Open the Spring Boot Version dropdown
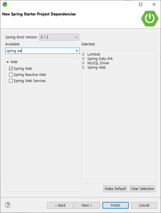 (x=59, y=37)
